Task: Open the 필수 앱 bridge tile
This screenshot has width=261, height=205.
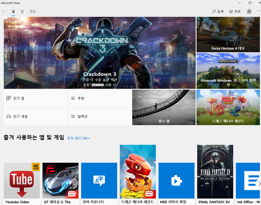Action: coord(164,107)
